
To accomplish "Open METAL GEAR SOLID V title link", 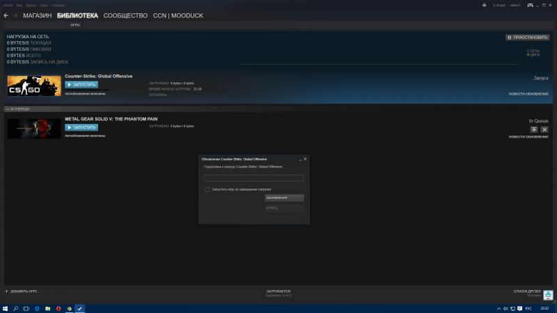I will [111, 119].
